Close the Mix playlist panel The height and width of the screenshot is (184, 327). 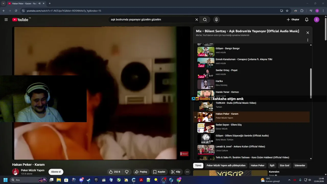point(308,33)
